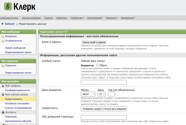Click the Моя учётная запись lock icon
The width and height of the screenshot is (186, 125).
pos(3,95)
